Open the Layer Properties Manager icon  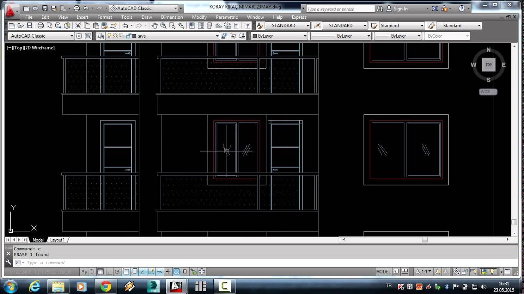pyautogui.click(x=100, y=36)
